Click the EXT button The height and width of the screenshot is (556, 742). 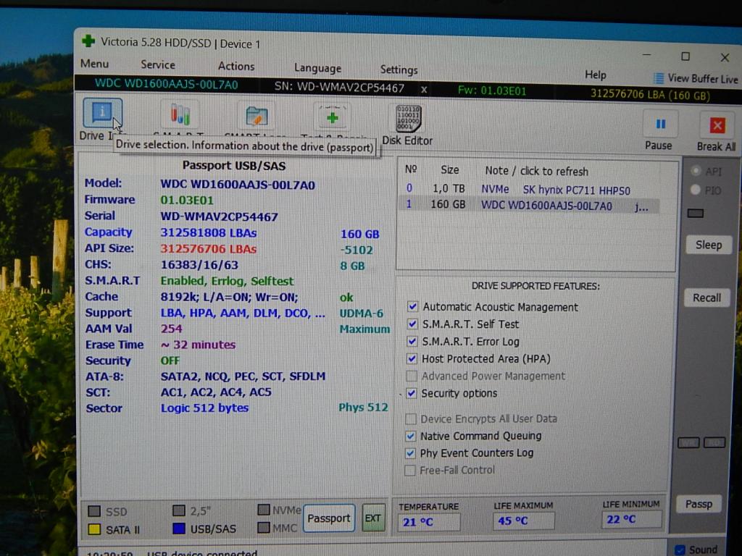pos(373,518)
